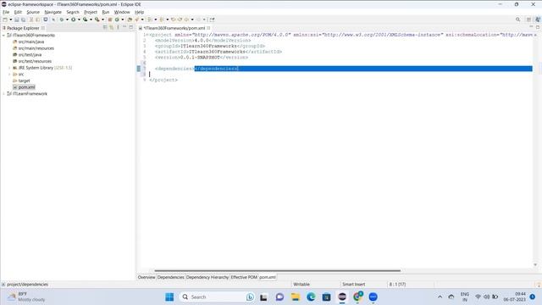Maximize the Package Explorer view
Image resolution: width=542 pixels, height=305 pixels.
coord(131,27)
